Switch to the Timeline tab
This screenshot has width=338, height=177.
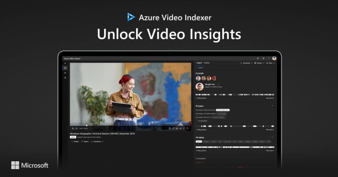tap(207, 63)
